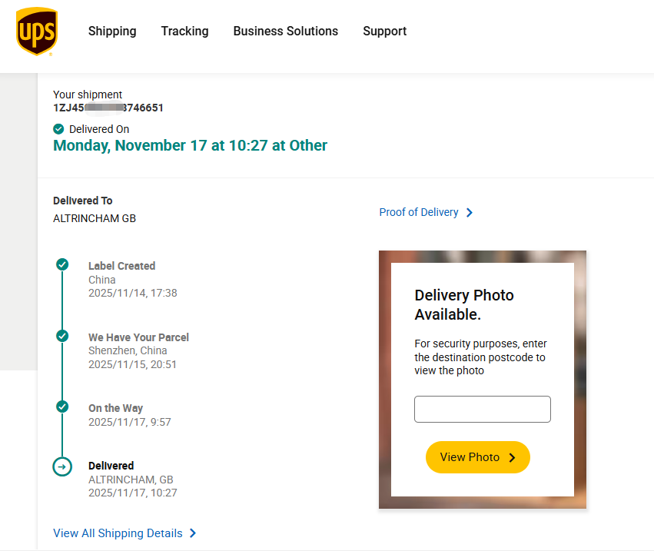The image size is (654, 551).
Task: Click the We Have Your Parcel status icon
Action: (x=62, y=336)
